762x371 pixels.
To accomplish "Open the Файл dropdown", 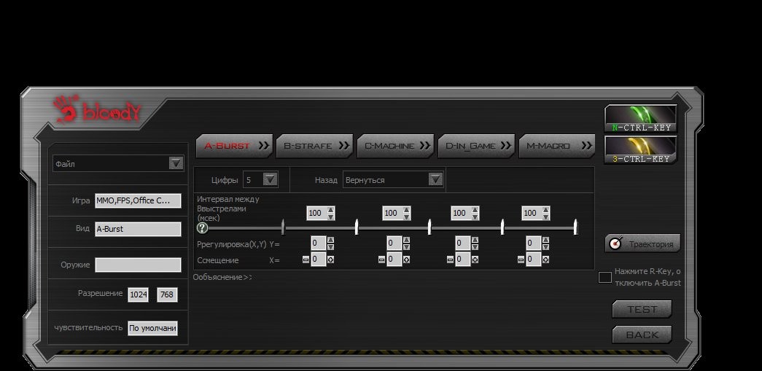I will tap(176, 163).
